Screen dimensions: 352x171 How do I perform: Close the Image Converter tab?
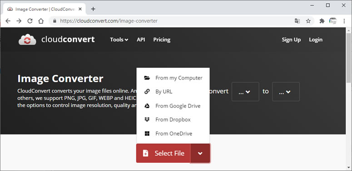(x=80, y=9)
